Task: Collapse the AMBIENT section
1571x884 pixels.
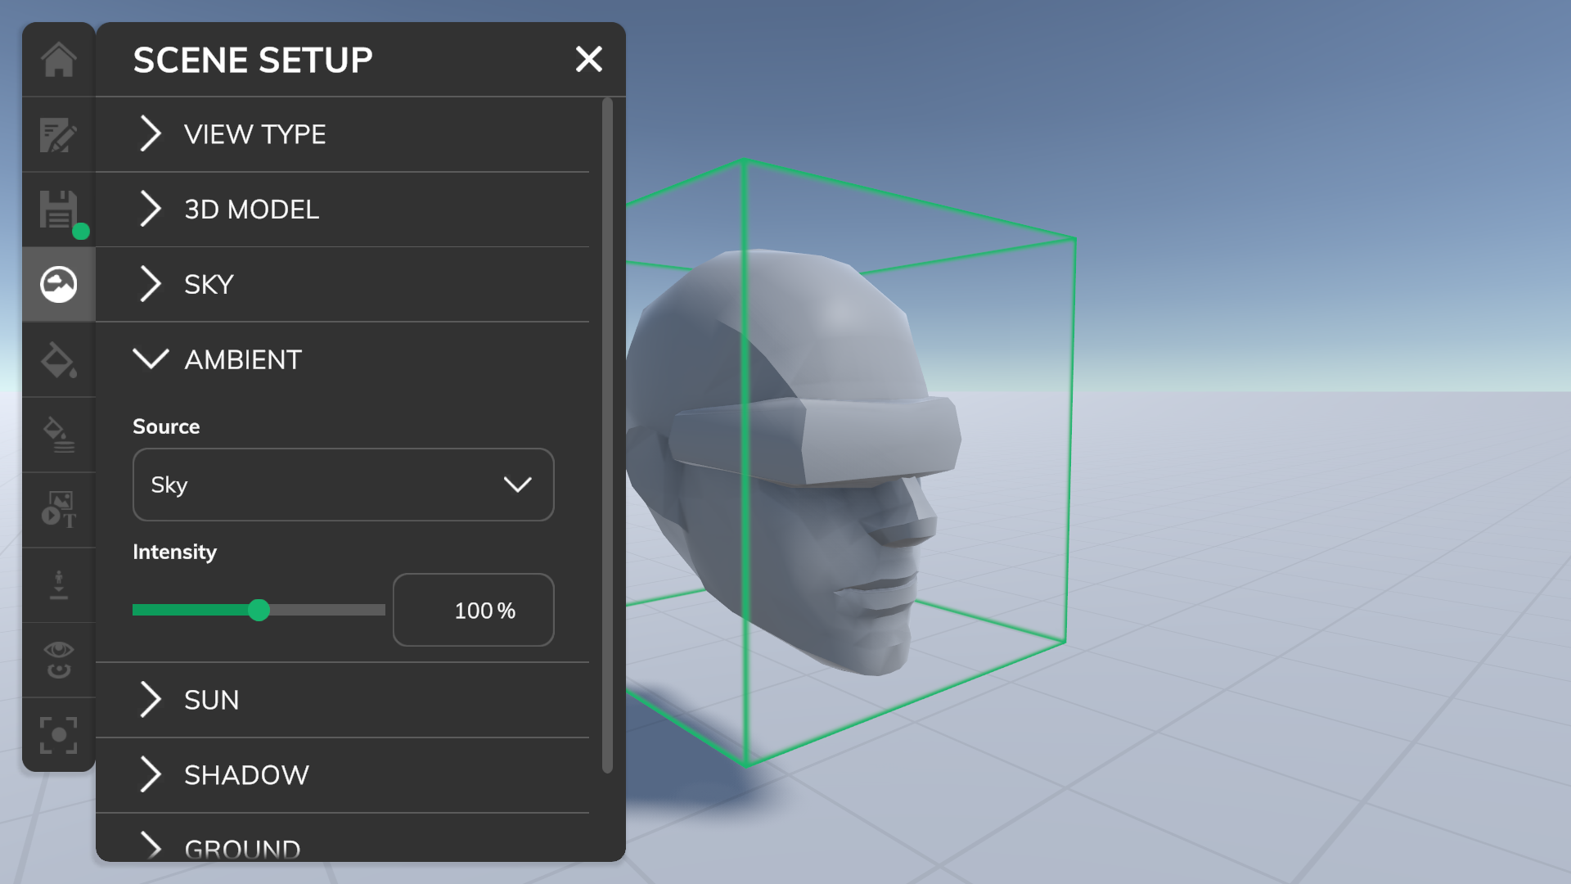Action: [x=342, y=359]
